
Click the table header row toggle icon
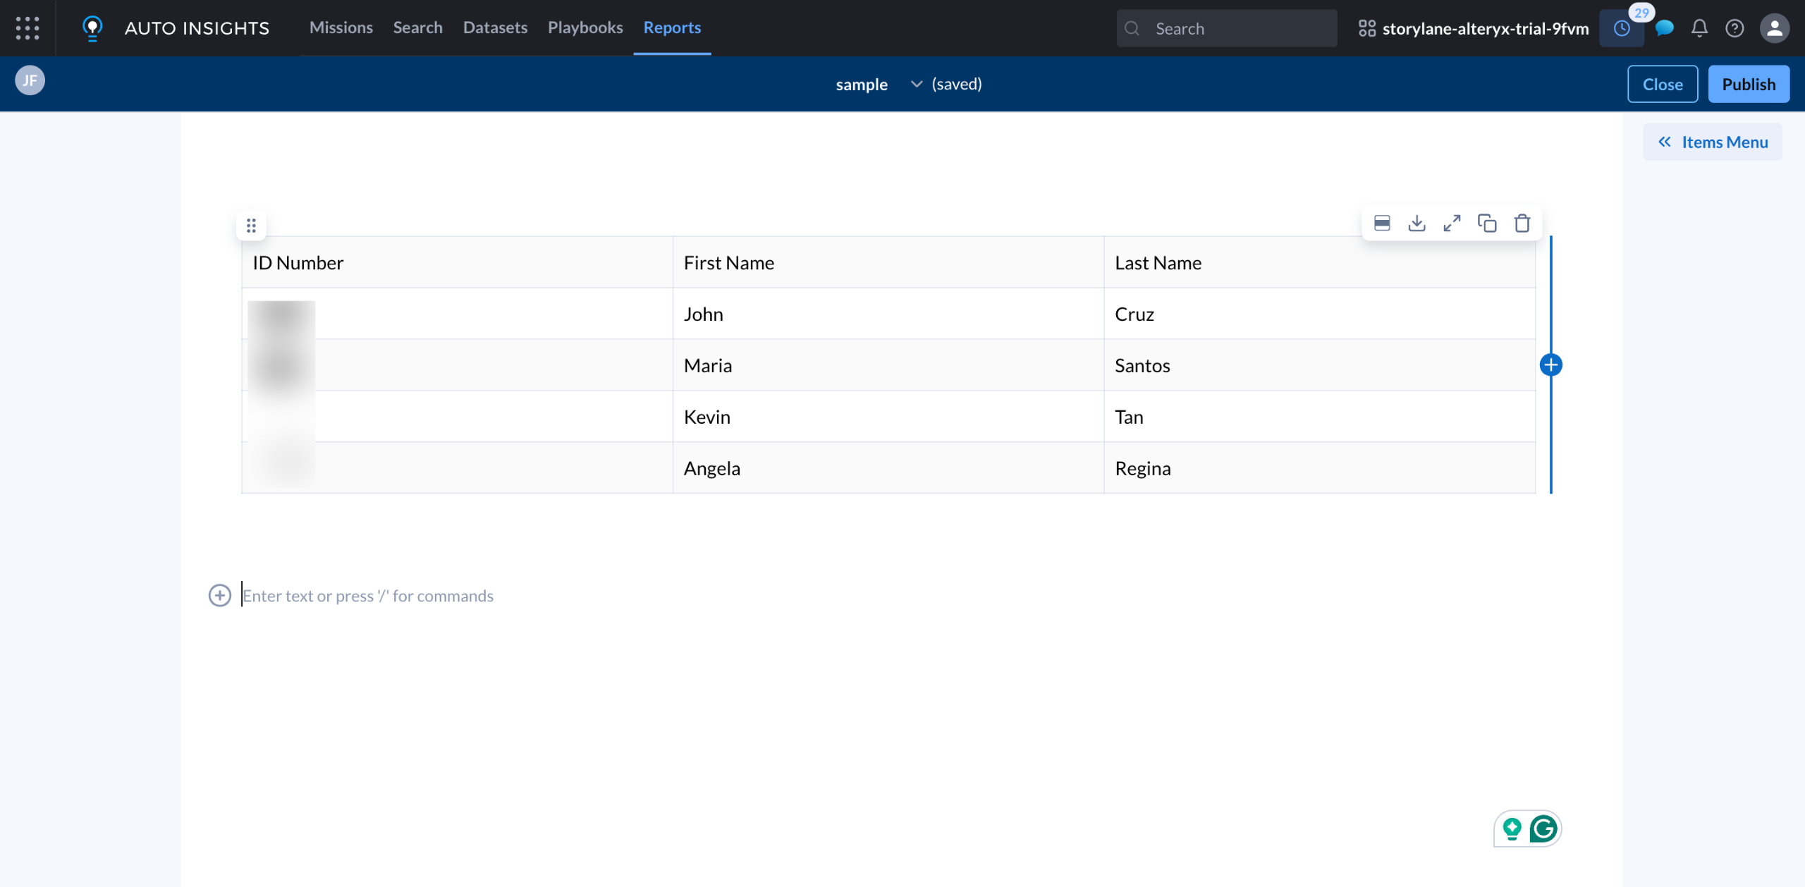(x=1382, y=224)
